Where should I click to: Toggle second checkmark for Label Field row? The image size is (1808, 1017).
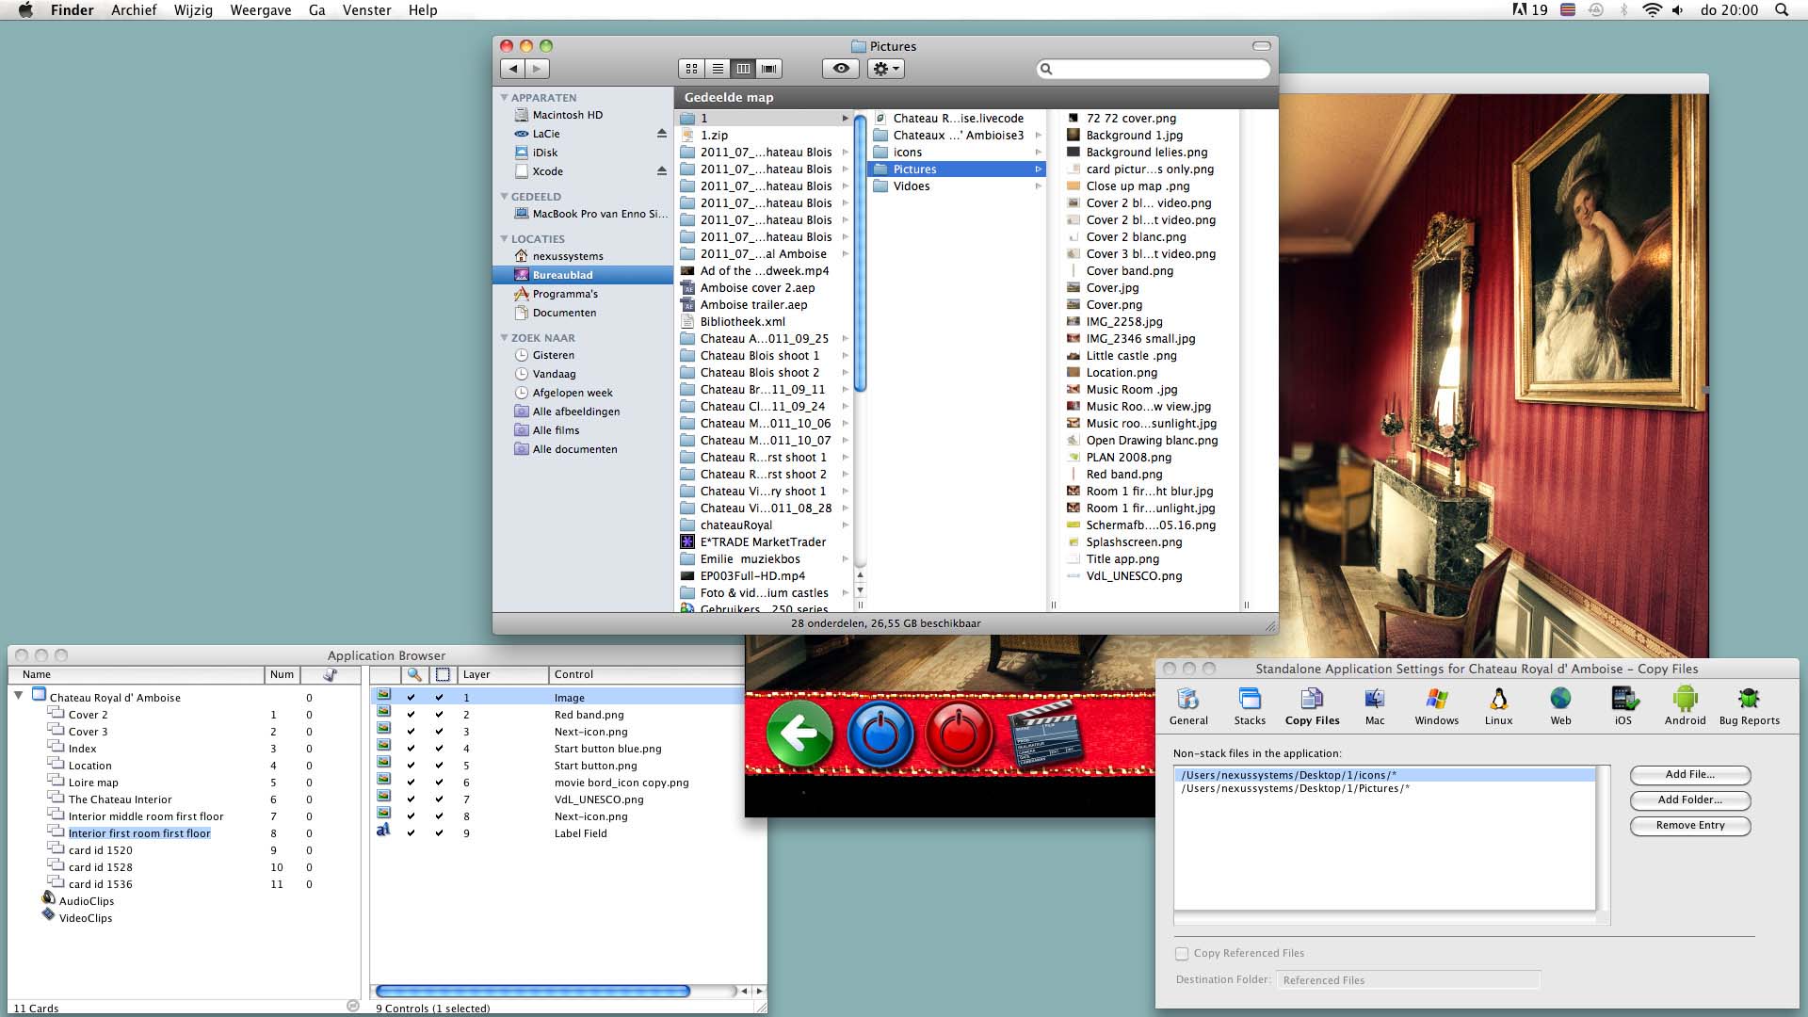(x=439, y=834)
